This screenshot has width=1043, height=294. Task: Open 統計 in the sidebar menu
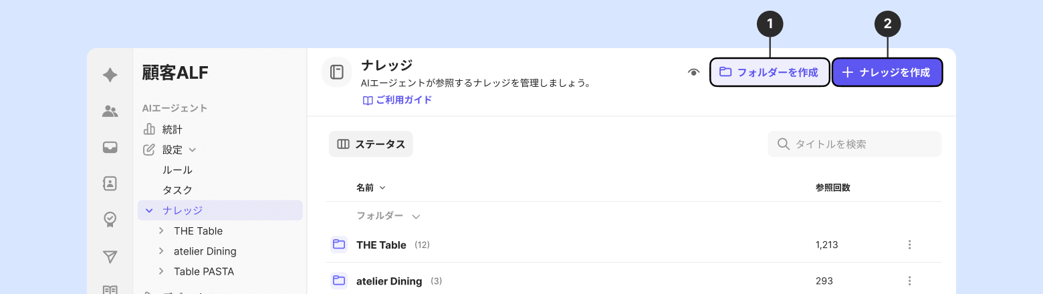172,130
